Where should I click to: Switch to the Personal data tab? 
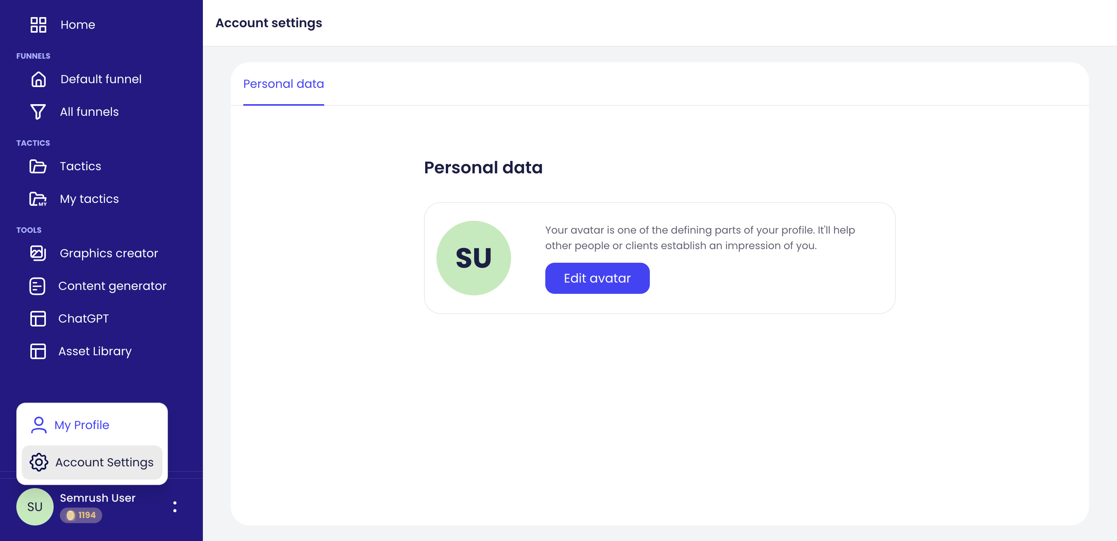coord(283,84)
